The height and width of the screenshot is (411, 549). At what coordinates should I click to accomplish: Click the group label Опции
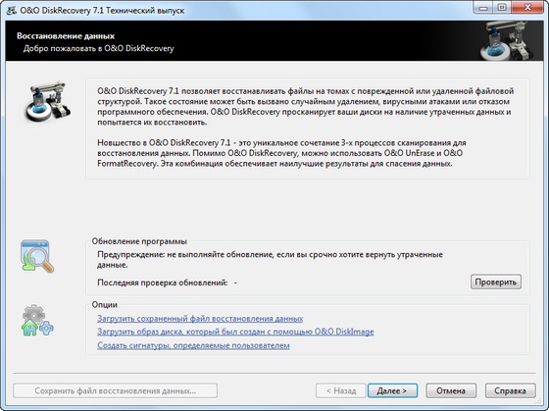pos(104,305)
